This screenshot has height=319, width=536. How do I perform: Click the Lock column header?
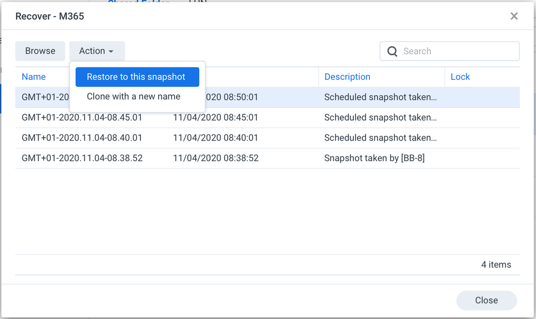tap(460, 77)
